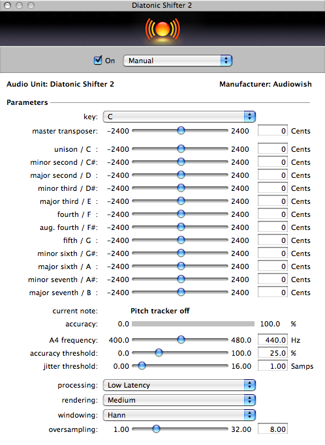This screenshot has width=325, height=445.
Task: Click the major second / D slider knob
Action: click(x=181, y=175)
